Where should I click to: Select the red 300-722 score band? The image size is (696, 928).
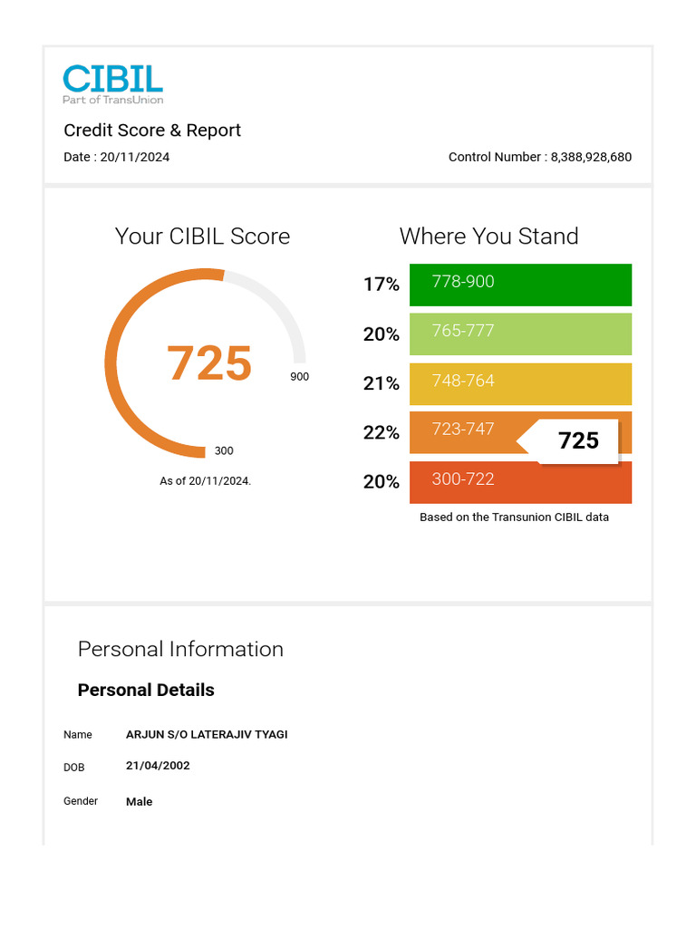click(x=520, y=482)
